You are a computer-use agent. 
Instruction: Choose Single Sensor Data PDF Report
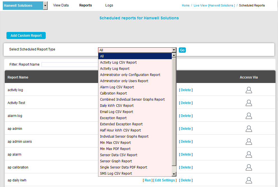pos(135,167)
